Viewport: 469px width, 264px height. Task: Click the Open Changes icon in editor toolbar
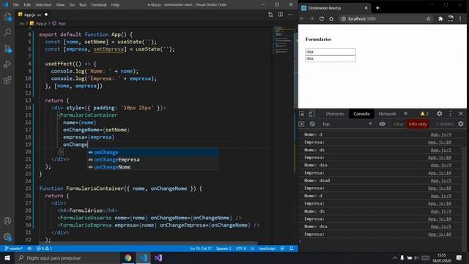[x=270, y=15]
